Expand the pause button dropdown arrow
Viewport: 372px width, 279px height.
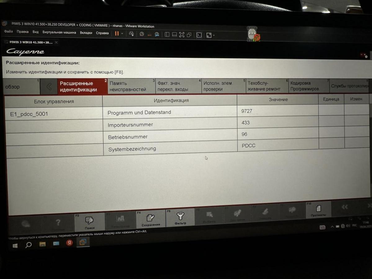pos(122,34)
